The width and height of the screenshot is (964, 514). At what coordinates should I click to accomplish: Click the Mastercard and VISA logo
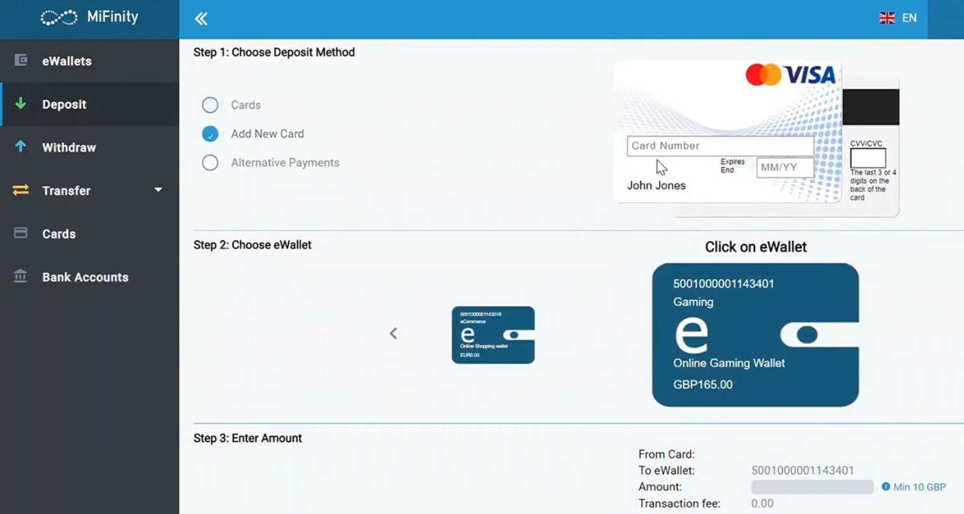coord(790,75)
